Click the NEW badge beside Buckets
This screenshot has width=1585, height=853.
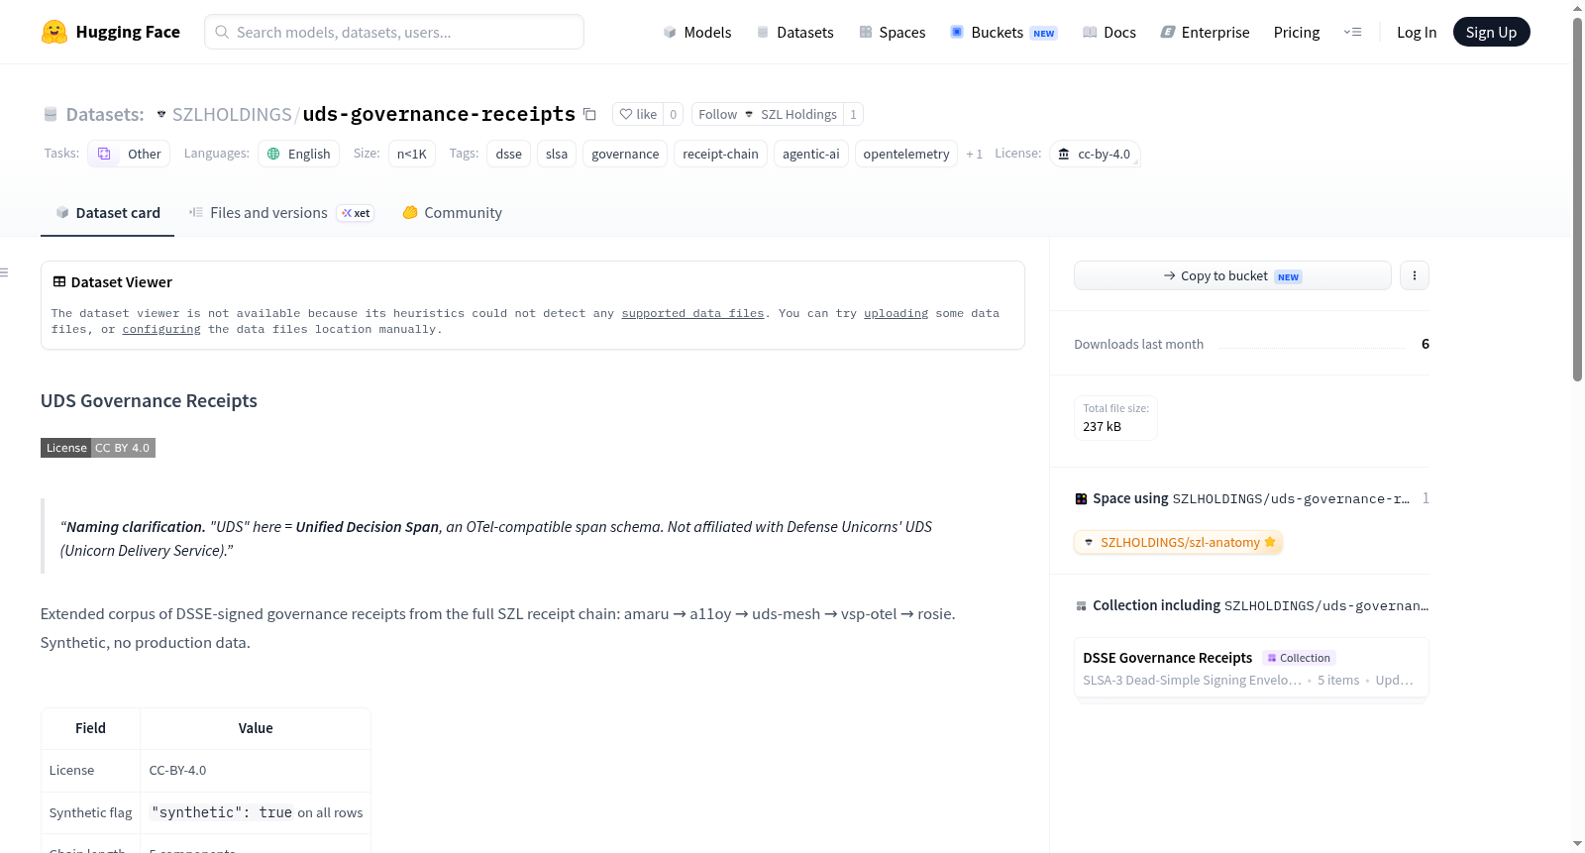point(1044,33)
